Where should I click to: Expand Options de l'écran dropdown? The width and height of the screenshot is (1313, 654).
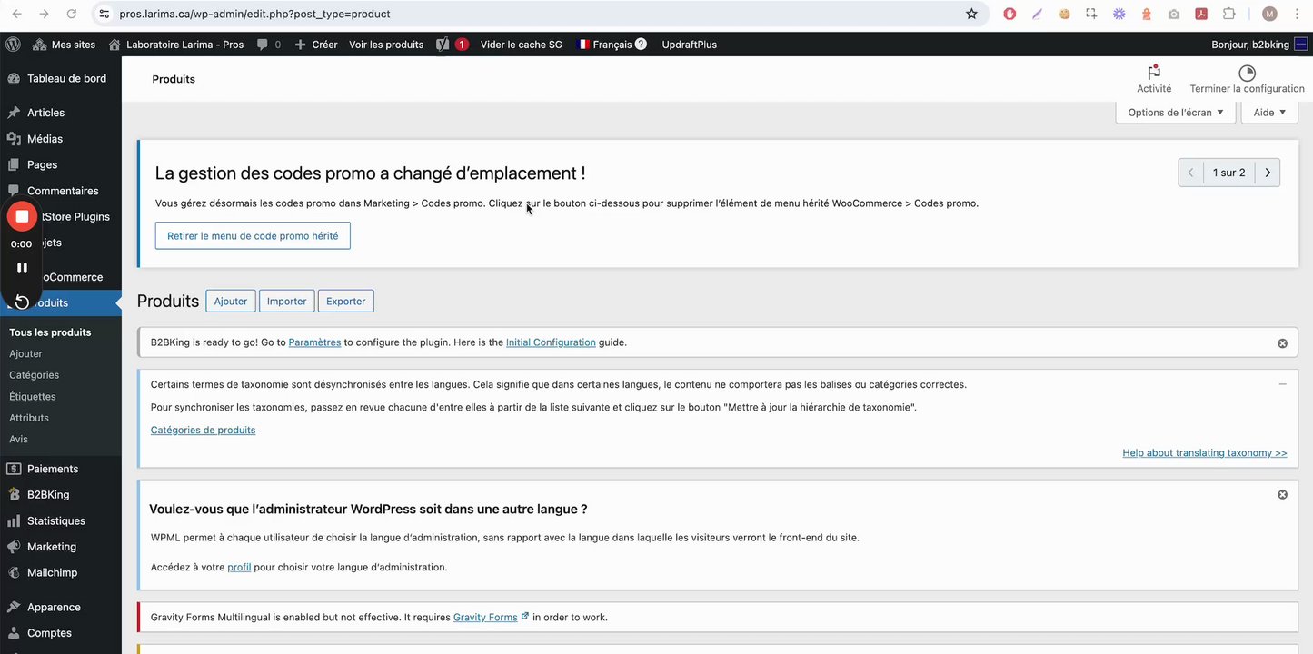tap(1176, 113)
